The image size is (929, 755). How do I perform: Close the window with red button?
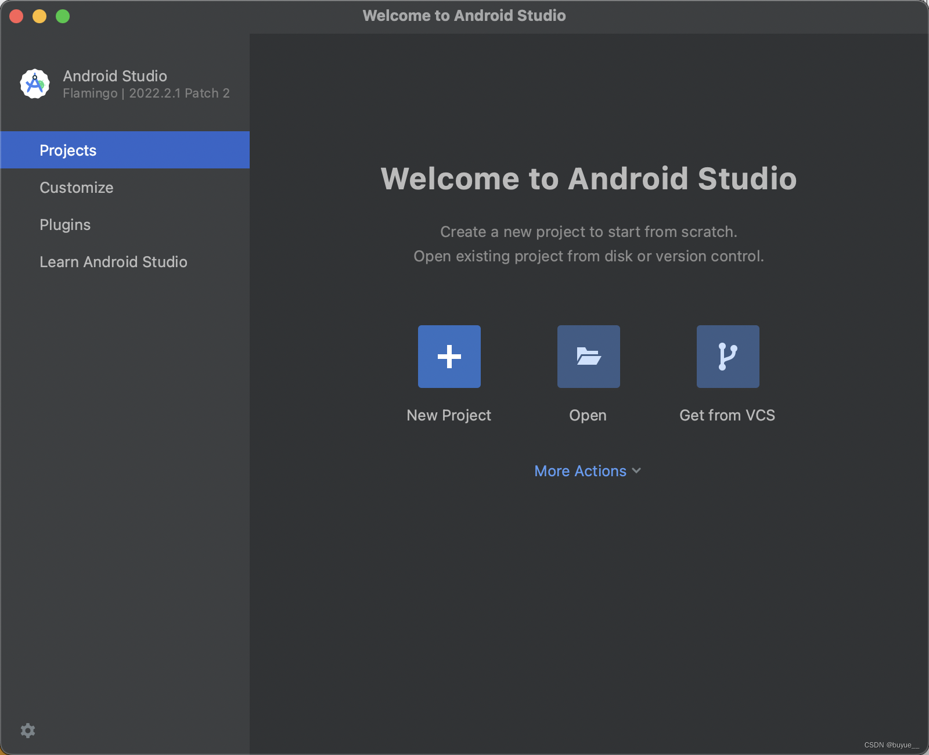point(16,16)
